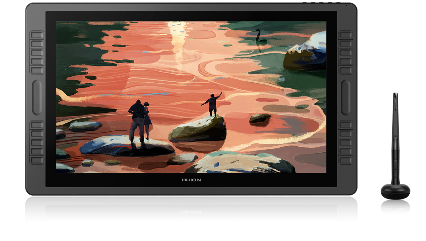Tap the bottom express key in right lower group
This screenshot has width=426, height=241.
(346, 160)
